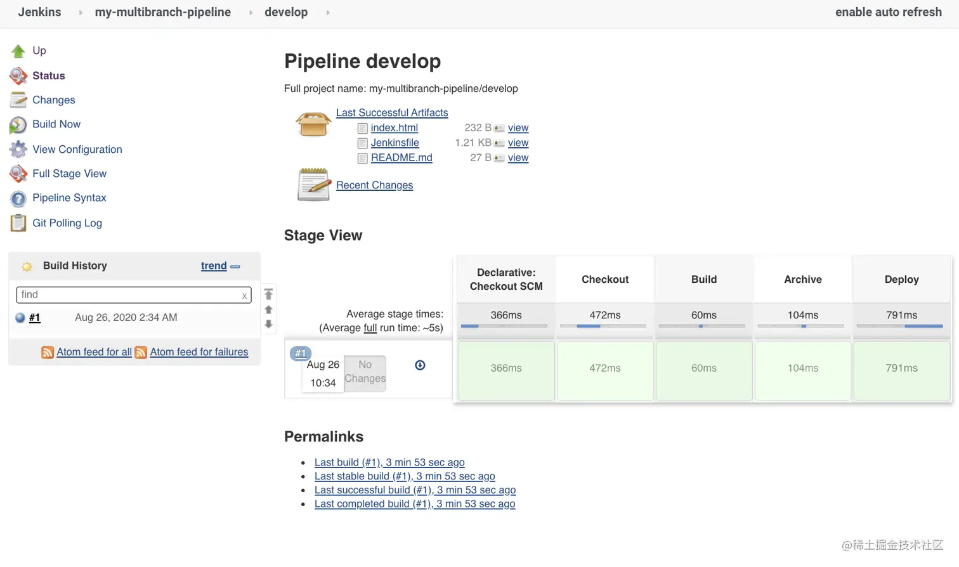The image size is (959, 567).
Task: Open View Configuration
Action: point(77,149)
